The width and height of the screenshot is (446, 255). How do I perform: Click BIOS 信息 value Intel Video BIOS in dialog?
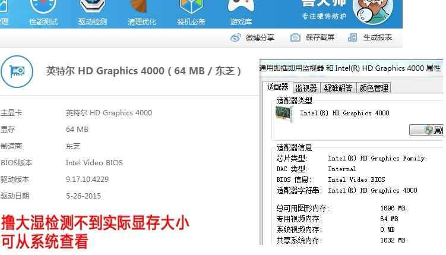[x=357, y=180]
